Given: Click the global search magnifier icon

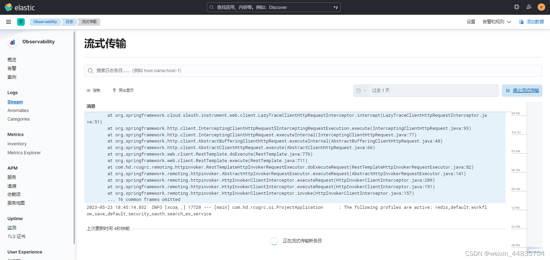Looking at the screenshot, I should [212, 7].
